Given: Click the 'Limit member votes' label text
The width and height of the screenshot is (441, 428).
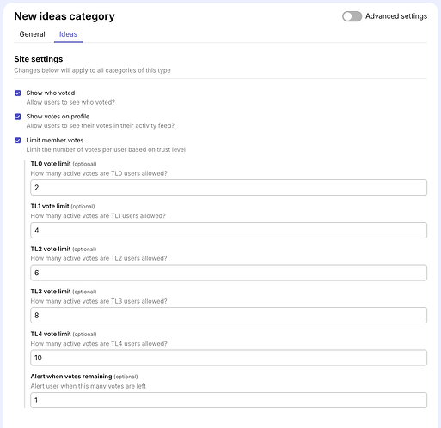Looking at the screenshot, I should pyautogui.click(x=55, y=140).
